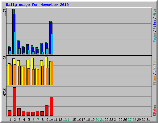
Task: Click the 58 axis value
Action: [5, 58]
